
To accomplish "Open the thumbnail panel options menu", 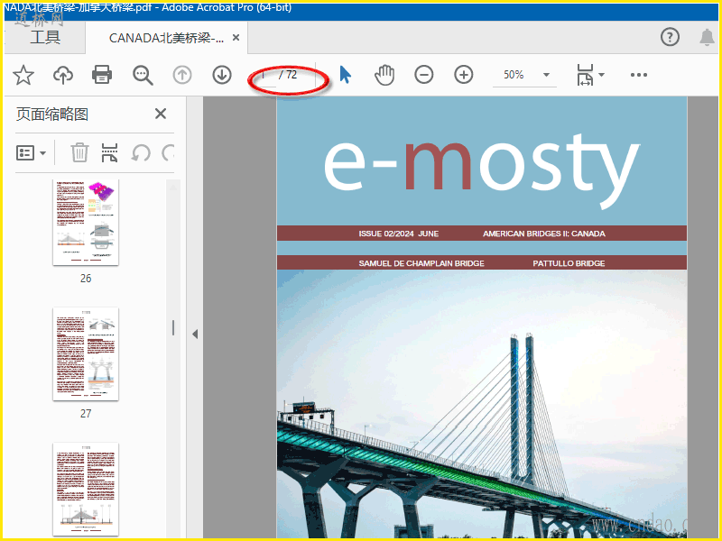I will click(x=32, y=152).
